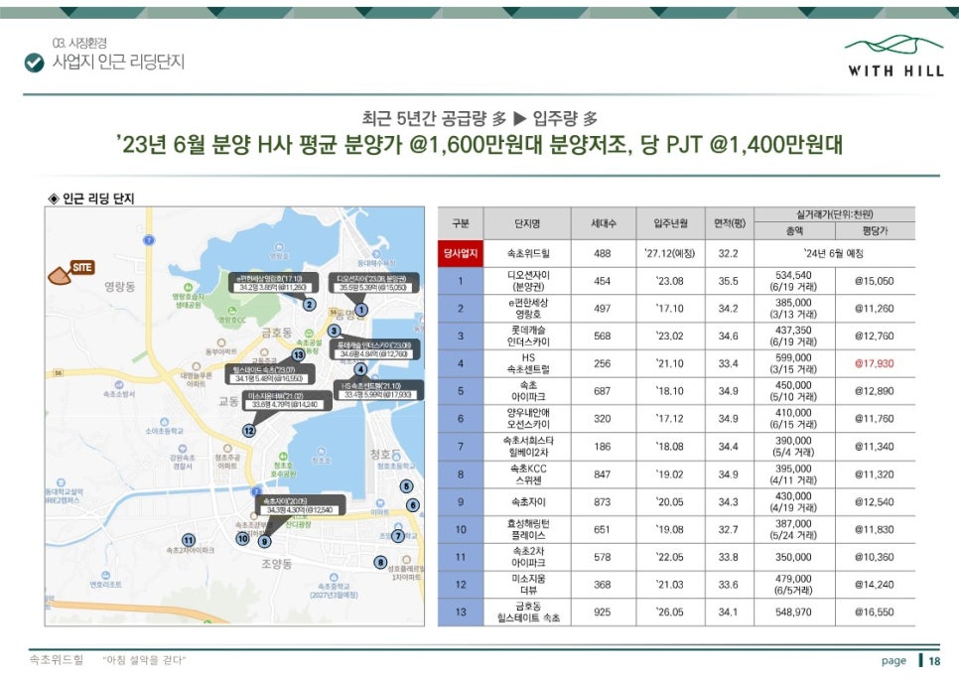Screen dimensions: 959x679
Task: Click the 세대수 column header
Action: [x=603, y=223]
